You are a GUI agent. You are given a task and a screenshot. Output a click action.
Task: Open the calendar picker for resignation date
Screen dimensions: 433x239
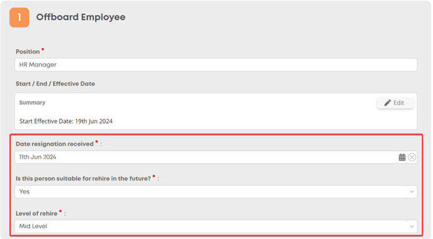pyautogui.click(x=402, y=157)
